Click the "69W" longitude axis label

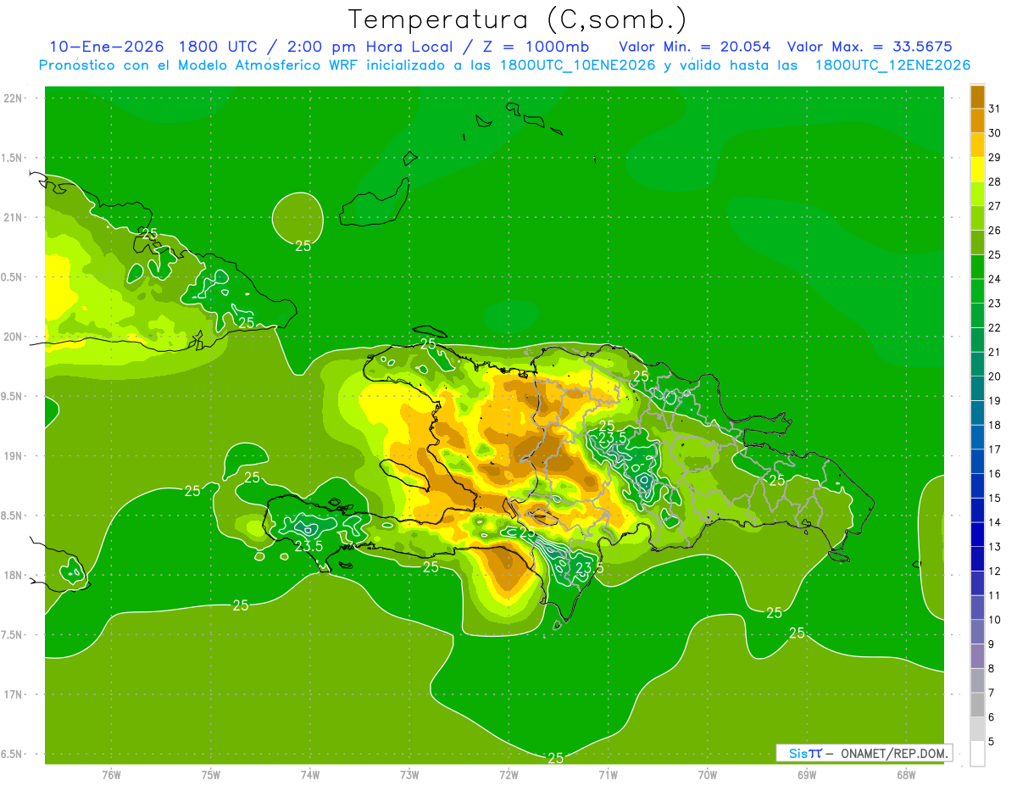(806, 774)
